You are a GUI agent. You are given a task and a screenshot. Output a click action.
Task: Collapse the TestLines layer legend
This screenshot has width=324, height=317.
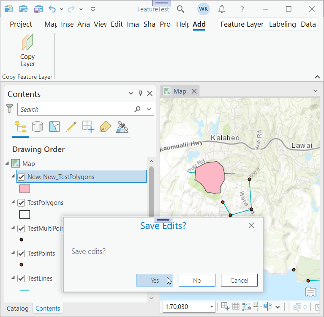[13, 278]
